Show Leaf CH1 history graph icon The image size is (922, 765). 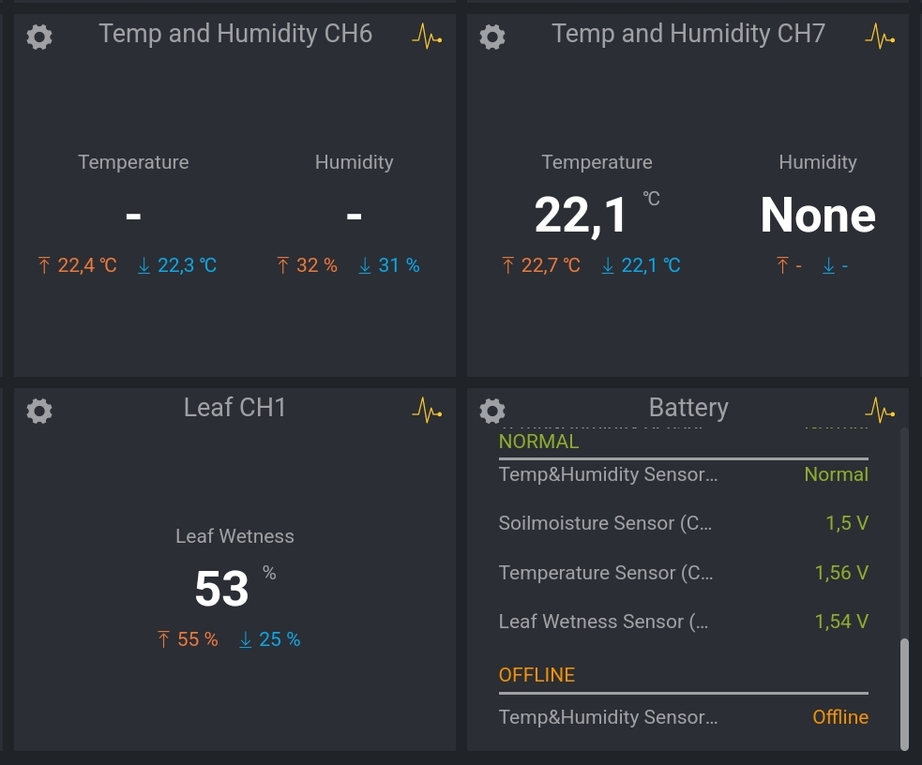click(x=427, y=411)
